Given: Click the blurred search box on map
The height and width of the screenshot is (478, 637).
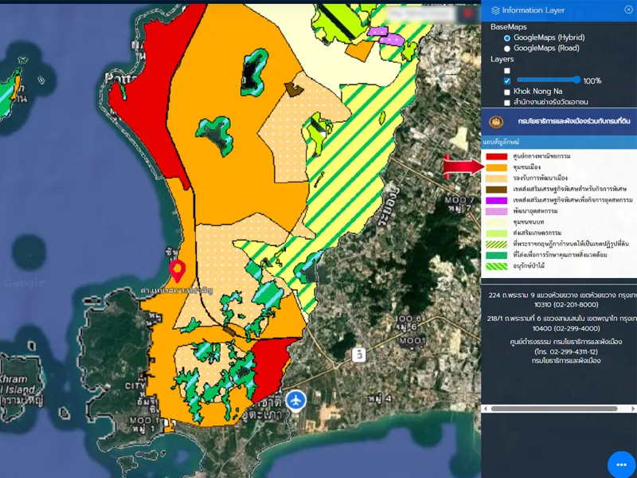Looking at the screenshot, I should click(x=420, y=15).
